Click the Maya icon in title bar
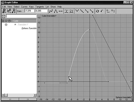The height and width of the screenshot is (102, 134). point(3,2)
